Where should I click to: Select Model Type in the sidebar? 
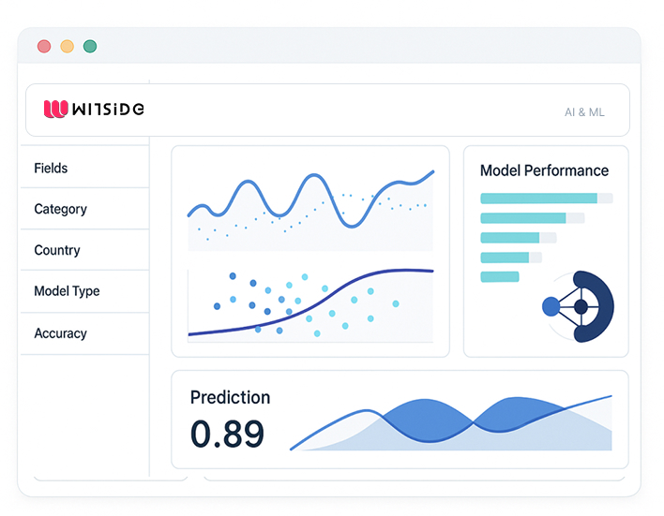pos(85,291)
